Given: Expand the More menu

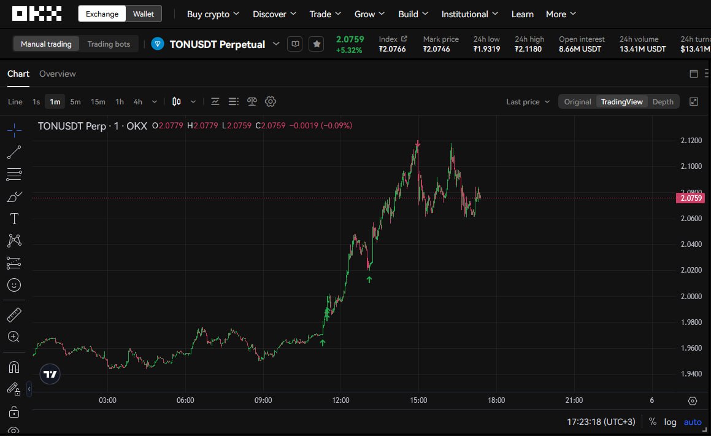Looking at the screenshot, I should (x=561, y=14).
